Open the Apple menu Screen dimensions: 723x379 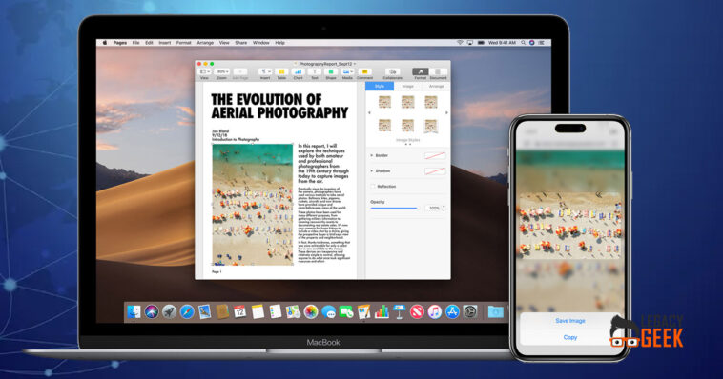pyautogui.click(x=105, y=42)
